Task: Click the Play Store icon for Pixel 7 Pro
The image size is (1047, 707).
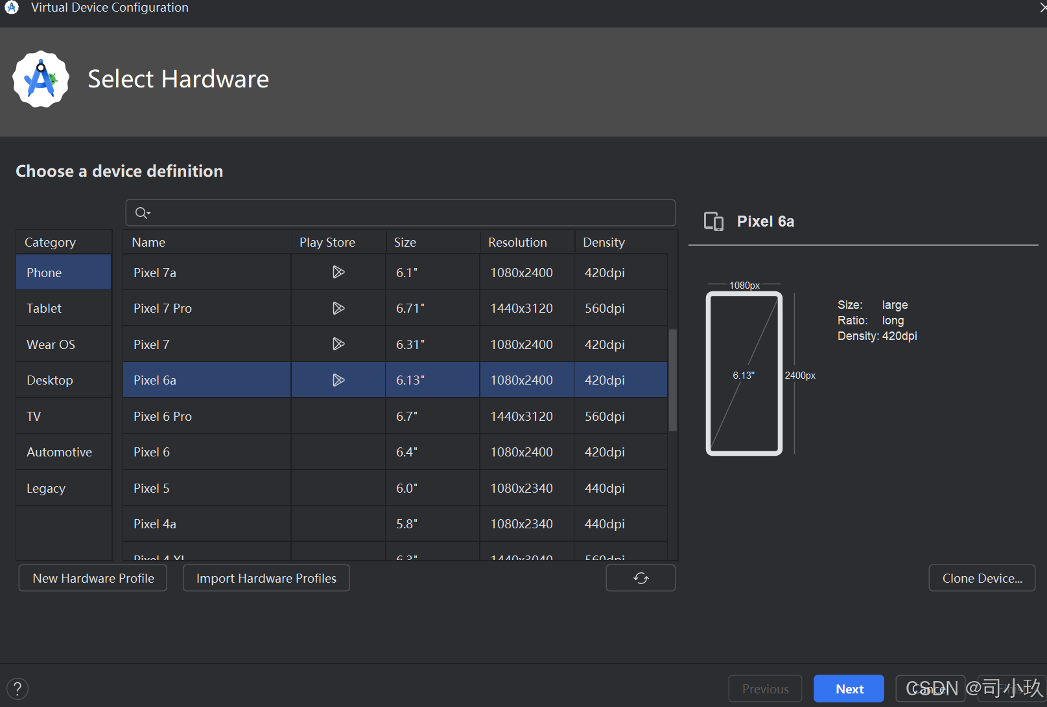Action: click(338, 308)
